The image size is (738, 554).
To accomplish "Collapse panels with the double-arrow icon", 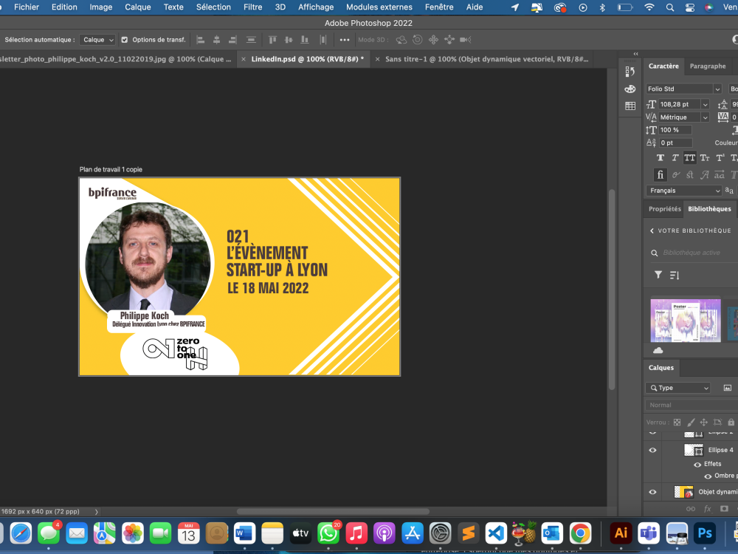I will [636, 54].
